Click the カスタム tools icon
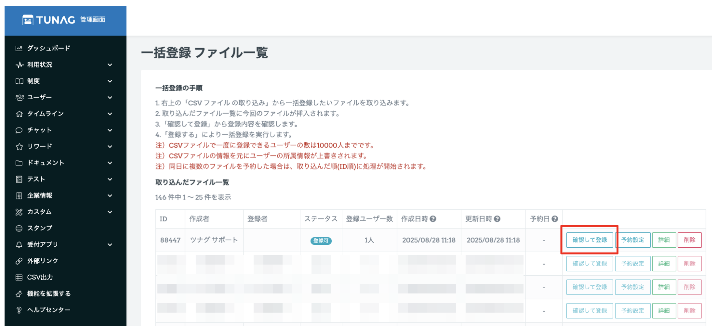Viewport: 712px width, 332px height. [x=19, y=212]
